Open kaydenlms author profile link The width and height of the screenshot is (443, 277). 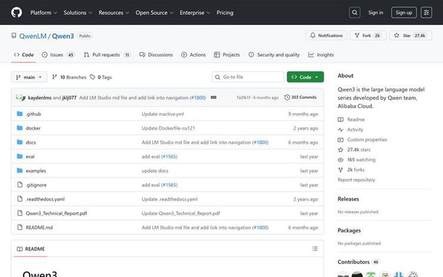pyautogui.click(x=39, y=97)
